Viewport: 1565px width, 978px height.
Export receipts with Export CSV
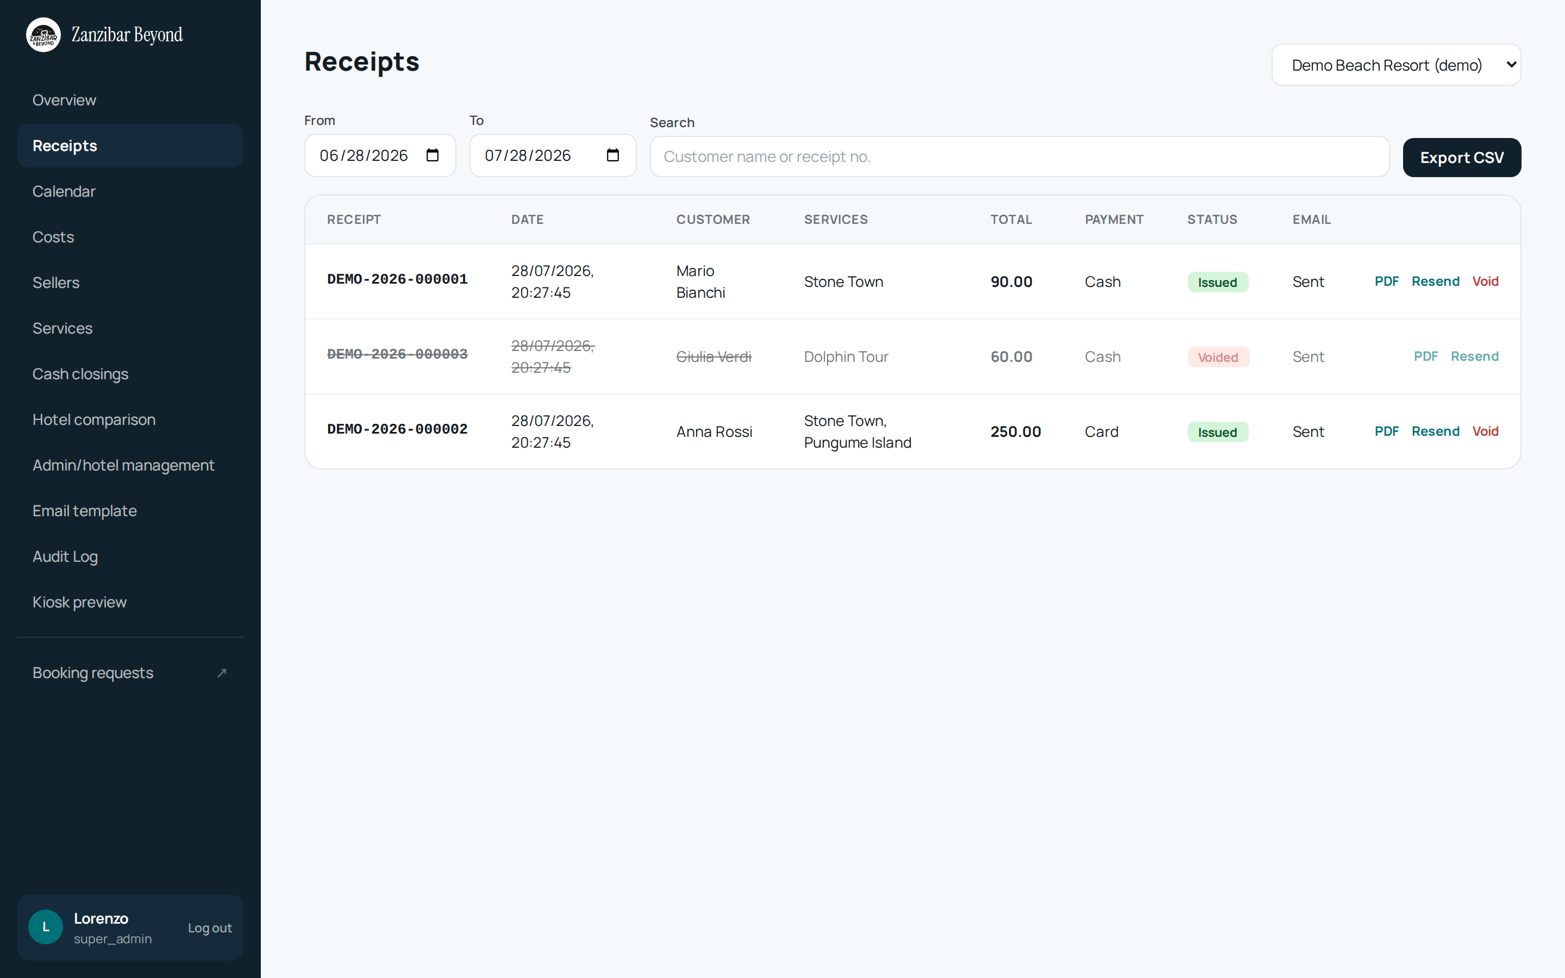click(1462, 157)
